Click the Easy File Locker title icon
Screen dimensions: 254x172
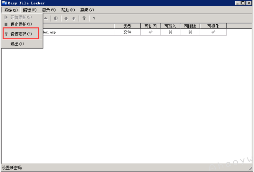click(x=4, y=3)
